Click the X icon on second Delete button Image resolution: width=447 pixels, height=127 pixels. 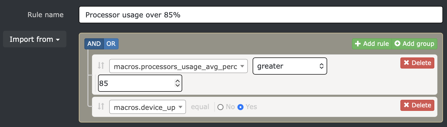coord(406,105)
